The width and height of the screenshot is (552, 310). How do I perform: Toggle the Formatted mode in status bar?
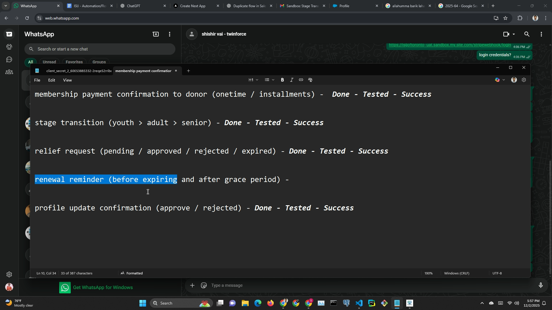click(132, 273)
